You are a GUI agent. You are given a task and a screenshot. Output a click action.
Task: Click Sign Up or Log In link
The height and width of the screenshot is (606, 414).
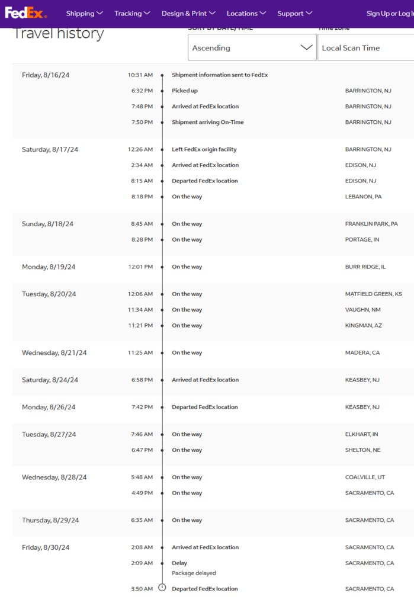390,14
